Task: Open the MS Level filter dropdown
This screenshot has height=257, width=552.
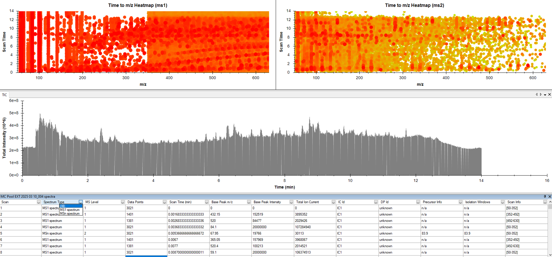Action: tap(123, 202)
